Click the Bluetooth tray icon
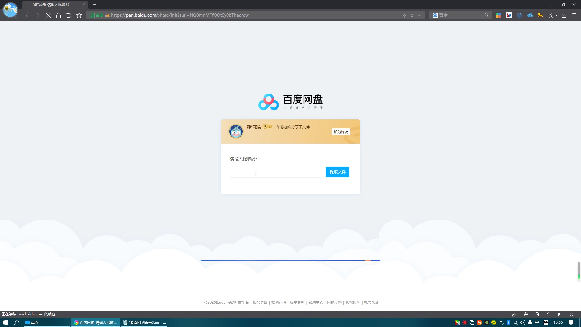This screenshot has height=327, width=581. (508, 322)
